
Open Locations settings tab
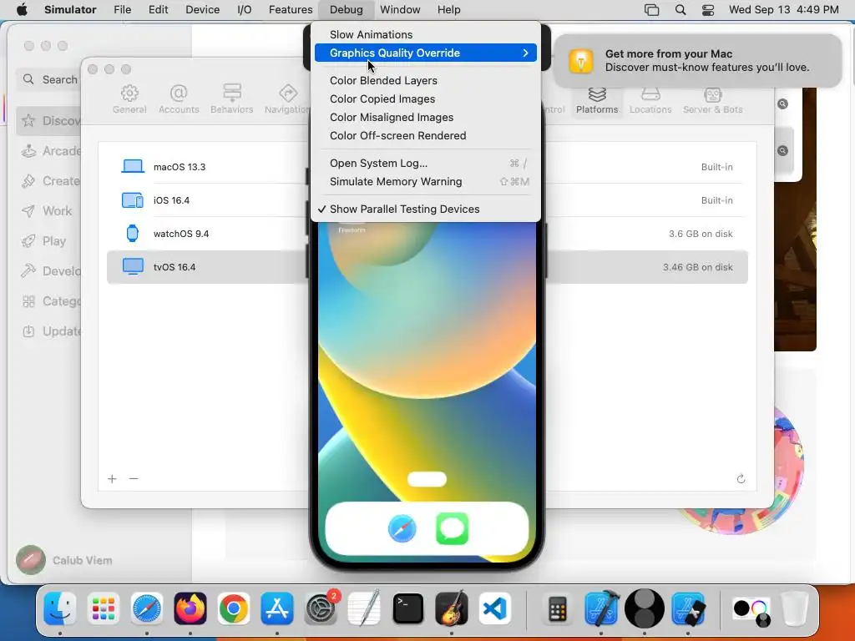tap(650, 99)
